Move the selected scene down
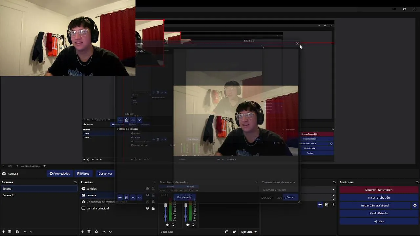The width and height of the screenshot is (420, 236). coord(31,232)
